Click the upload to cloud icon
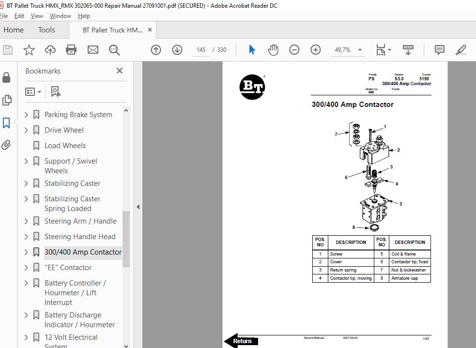Viewport: 476px width, 348px height. (50, 50)
